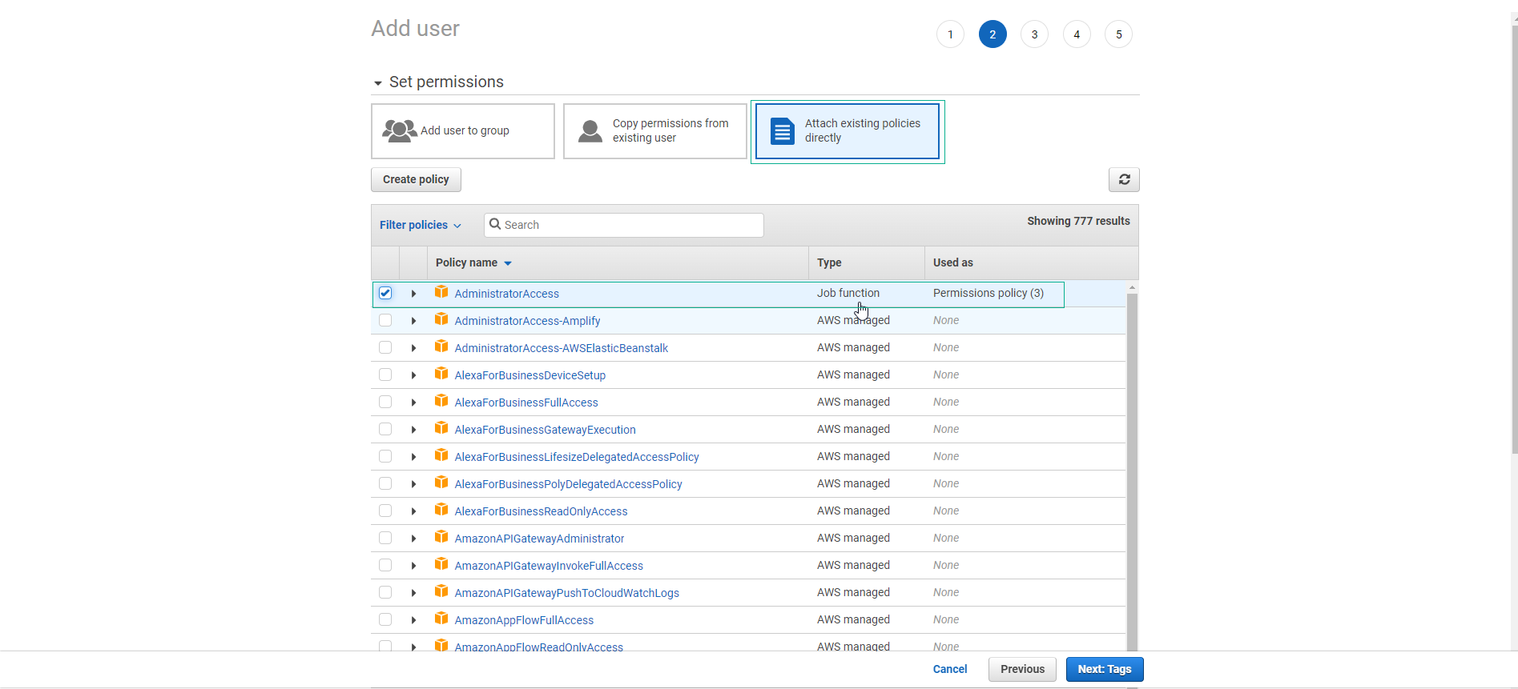Select Copy permissions from existing user
Viewport: 1518px width, 689px height.
coord(655,131)
